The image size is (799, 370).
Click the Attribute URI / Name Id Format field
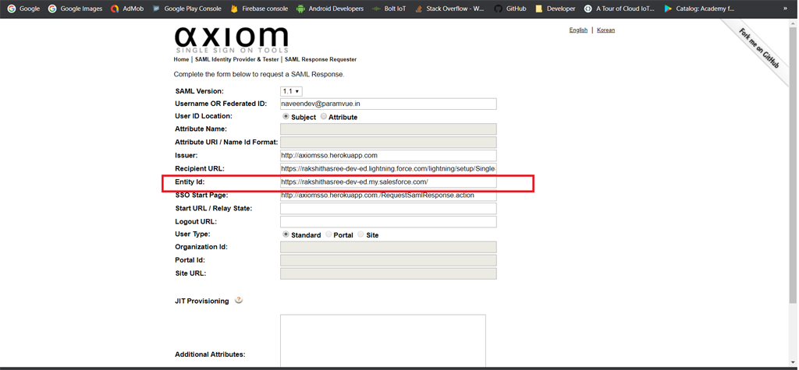pos(389,142)
